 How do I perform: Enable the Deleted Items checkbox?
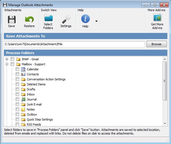[x=17, y=84]
